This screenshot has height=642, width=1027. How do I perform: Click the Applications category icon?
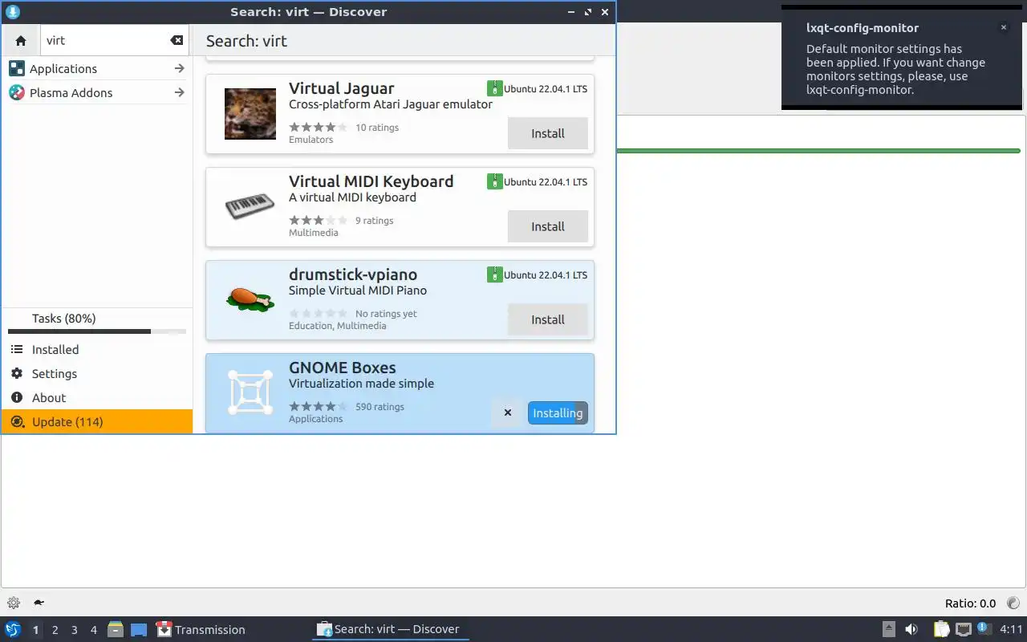17,68
